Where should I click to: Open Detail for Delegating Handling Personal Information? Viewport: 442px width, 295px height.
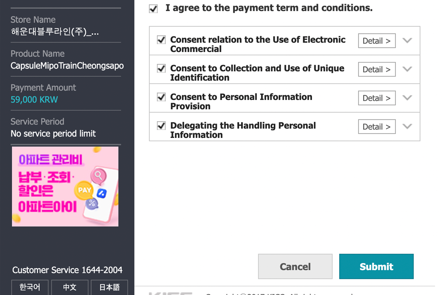pos(376,127)
